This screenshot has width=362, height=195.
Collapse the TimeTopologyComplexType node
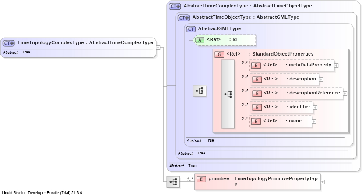158,48
